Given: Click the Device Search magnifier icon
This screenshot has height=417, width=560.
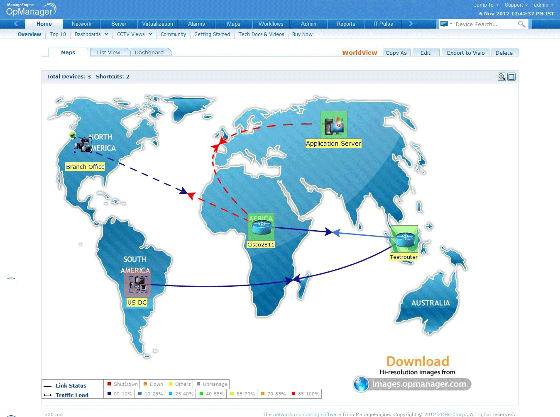Looking at the screenshot, I should click(522, 24).
